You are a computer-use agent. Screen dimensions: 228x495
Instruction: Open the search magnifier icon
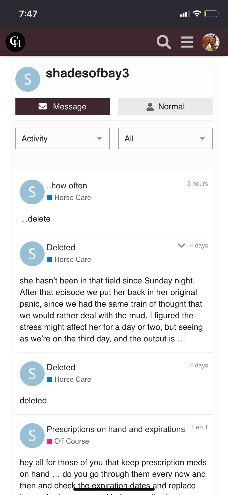(x=164, y=42)
